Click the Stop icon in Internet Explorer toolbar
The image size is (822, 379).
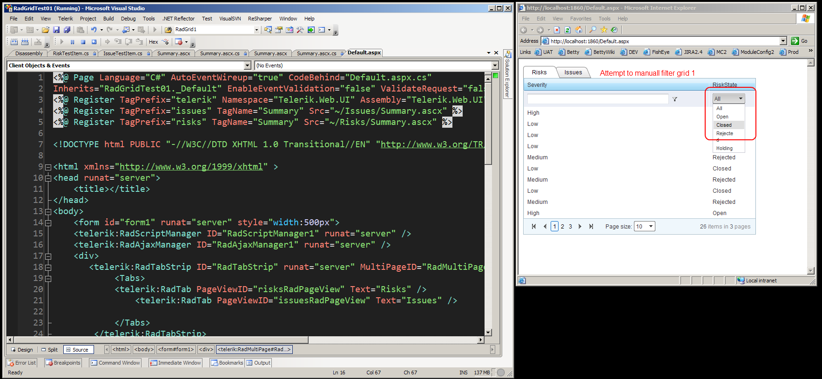coord(557,30)
